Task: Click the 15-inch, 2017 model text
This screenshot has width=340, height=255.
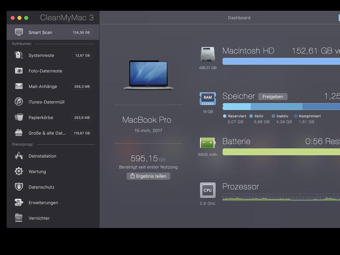Action: click(148, 131)
